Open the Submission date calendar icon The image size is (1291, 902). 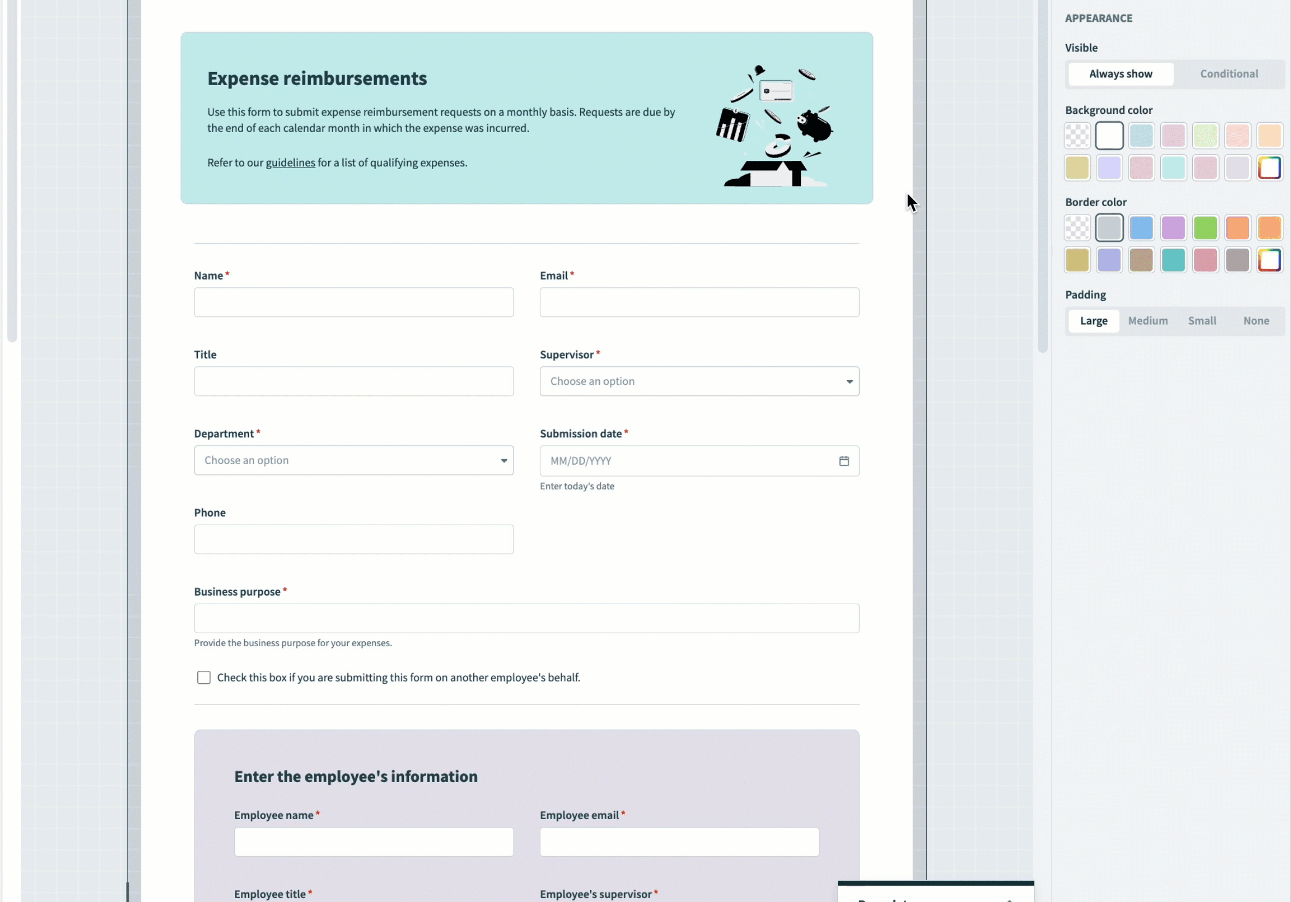pyautogui.click(x=843, y=461)
